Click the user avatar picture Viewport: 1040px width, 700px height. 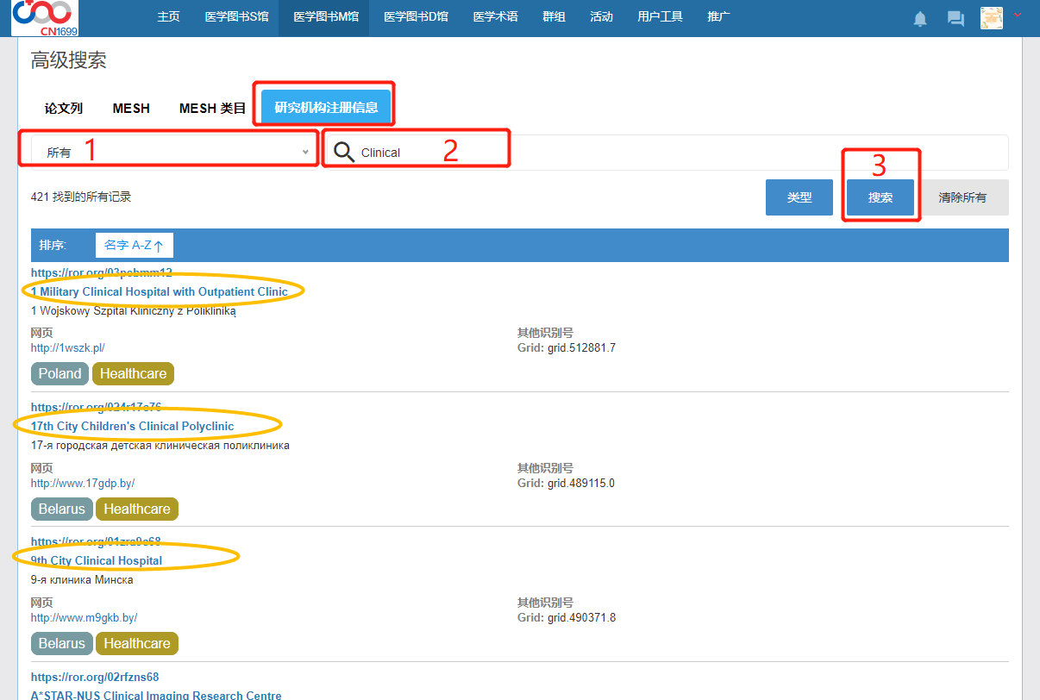pos(992,18)
